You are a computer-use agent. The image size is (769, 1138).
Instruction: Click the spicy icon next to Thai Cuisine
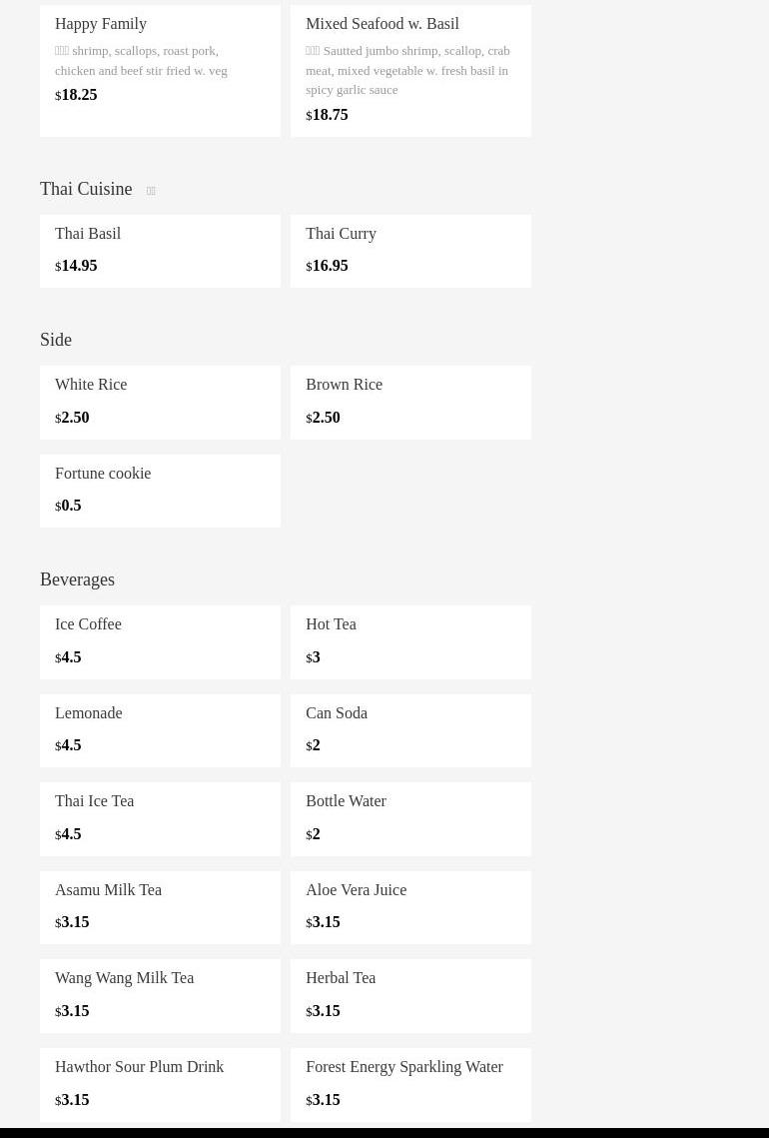[x=151, y=191]
